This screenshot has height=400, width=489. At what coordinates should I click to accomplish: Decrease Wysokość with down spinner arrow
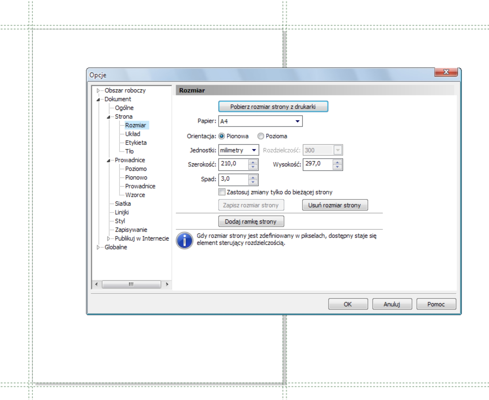[x=337, y=167]
